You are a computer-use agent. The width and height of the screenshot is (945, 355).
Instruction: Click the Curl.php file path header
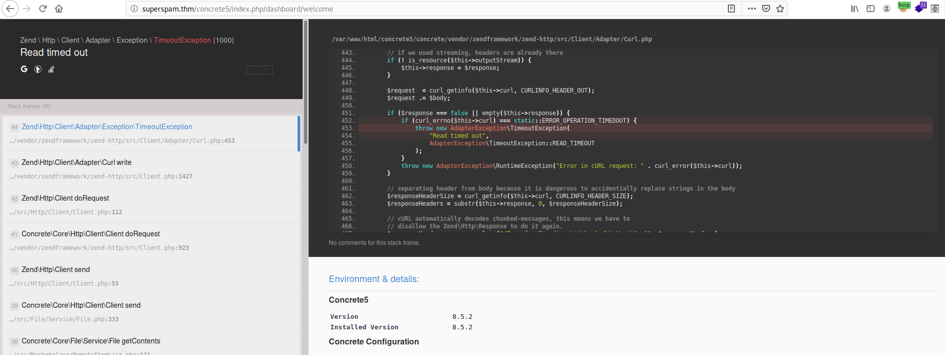click(492, 39)
